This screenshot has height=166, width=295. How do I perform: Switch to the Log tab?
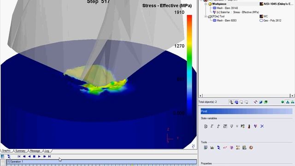click(x=47, y=151)
